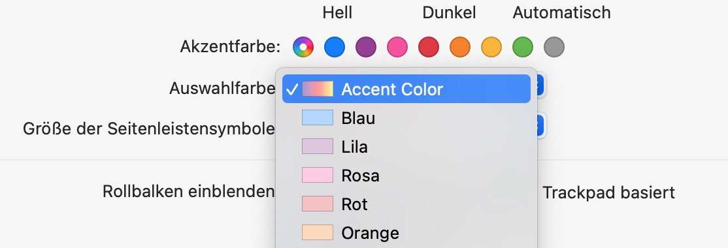Pick the pink accent color circle
Screen dimensions: 728x248
click(397, 47)
